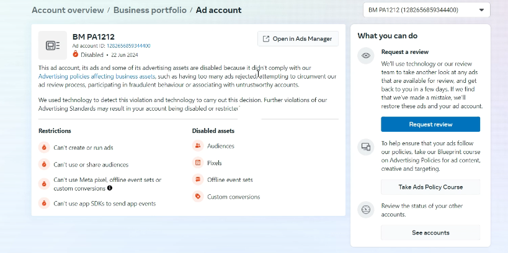Click the Pixels disabled asset icon
The image size is (508, 253).
pos(198,163)
